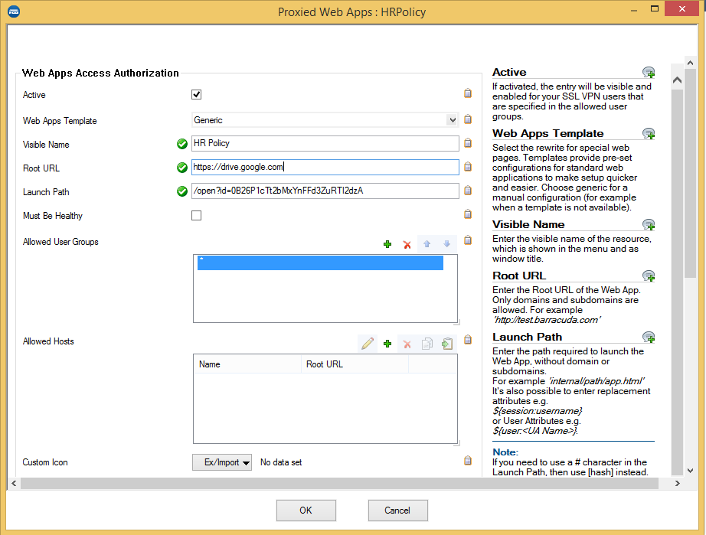This screenshot has width=706, height=535.
Task: Click the horizontal scrollbar thumb
Action: pyautogui.click(x=339, y=483)
